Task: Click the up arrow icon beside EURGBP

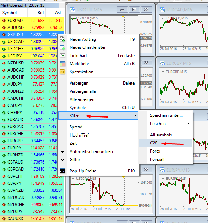Action: [4, 141]
